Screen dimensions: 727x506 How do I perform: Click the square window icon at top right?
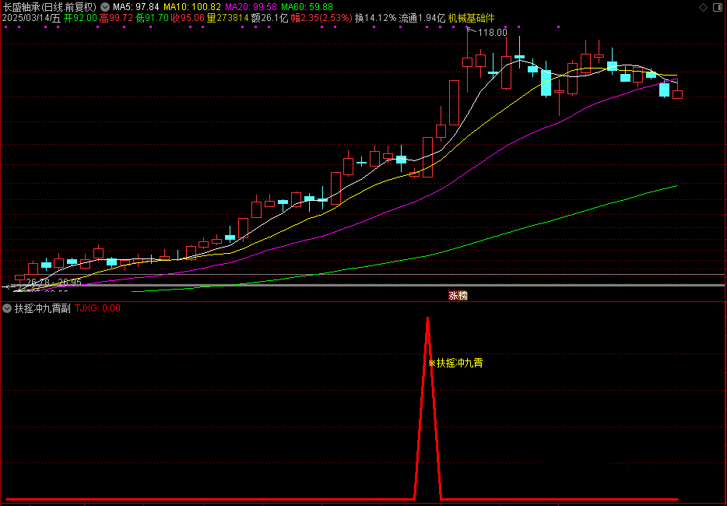click(718, 7)
